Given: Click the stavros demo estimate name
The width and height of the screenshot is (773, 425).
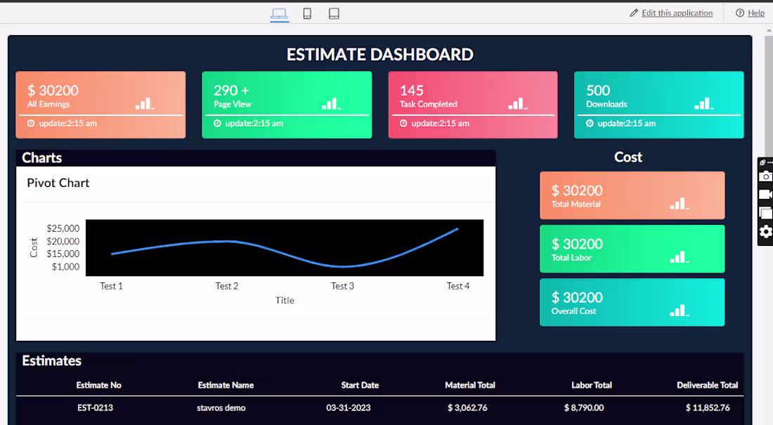Looking at the screenshot, I should point(221,407).
